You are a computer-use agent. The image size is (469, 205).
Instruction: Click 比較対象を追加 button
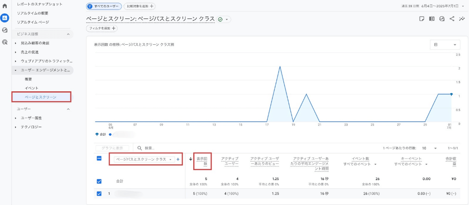pos(139,6)
